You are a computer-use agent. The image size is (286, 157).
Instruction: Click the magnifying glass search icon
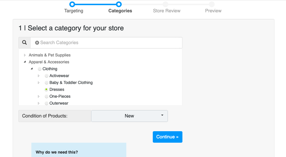pyautogui.click(x=24, y=43)
